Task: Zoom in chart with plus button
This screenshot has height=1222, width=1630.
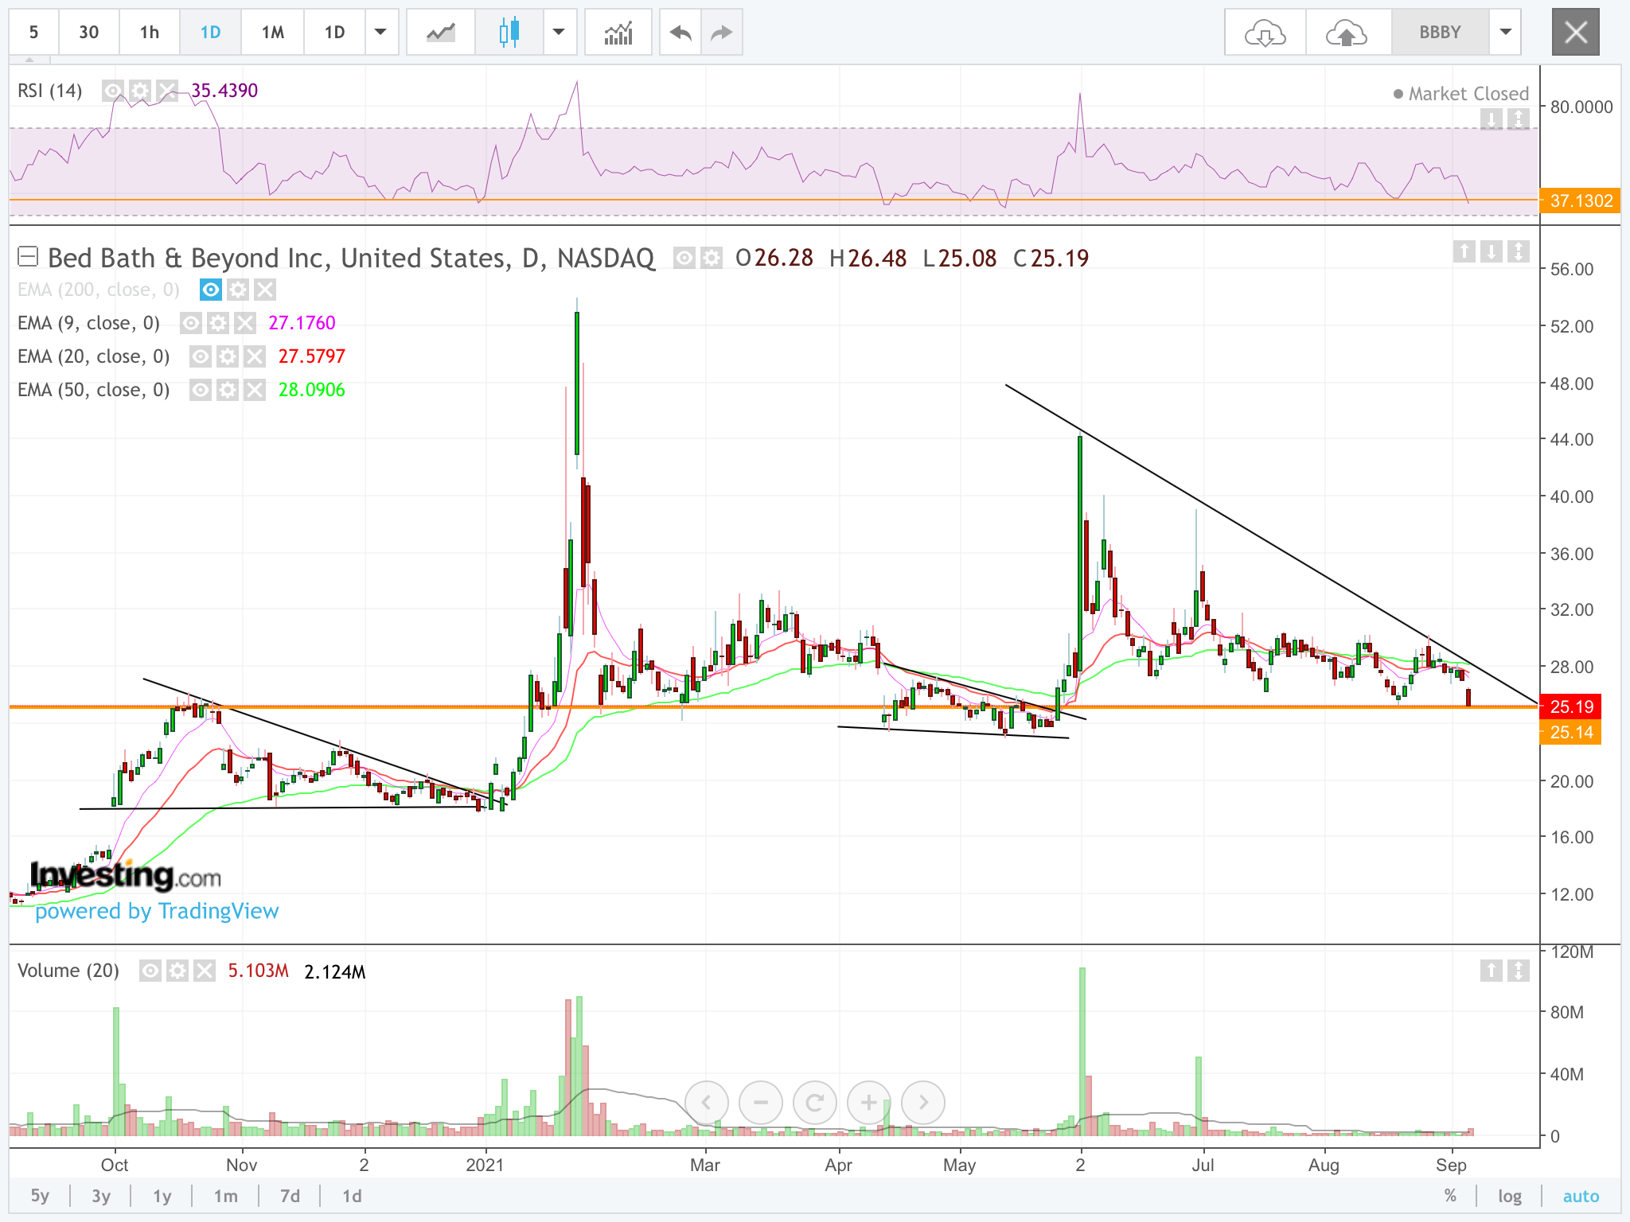Action: [868, 1103]
